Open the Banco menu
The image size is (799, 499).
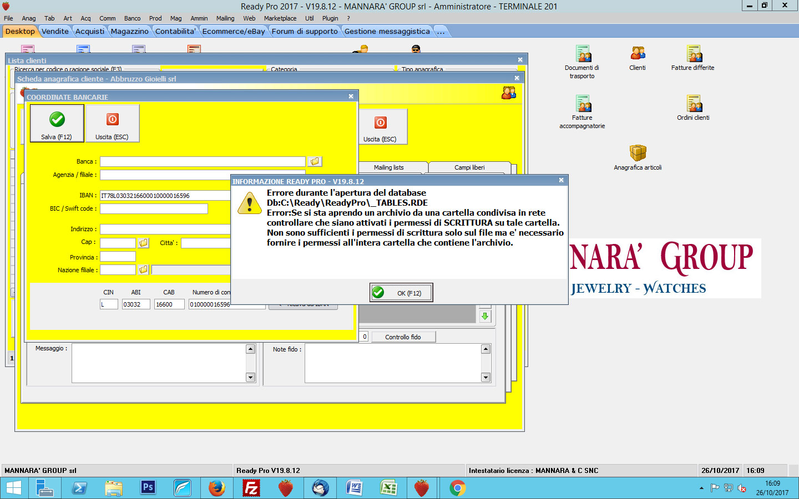pyautogui.click(x=132, y=18)
